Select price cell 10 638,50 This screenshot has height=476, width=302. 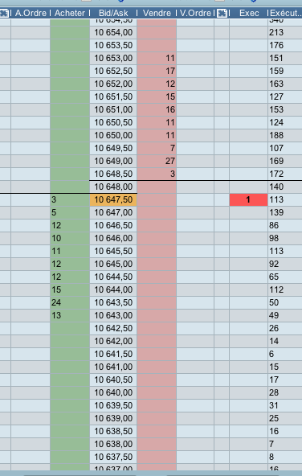[x=113, y=431]
